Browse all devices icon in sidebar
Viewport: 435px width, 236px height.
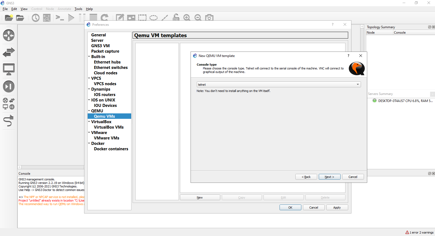[x=9, y=104]
